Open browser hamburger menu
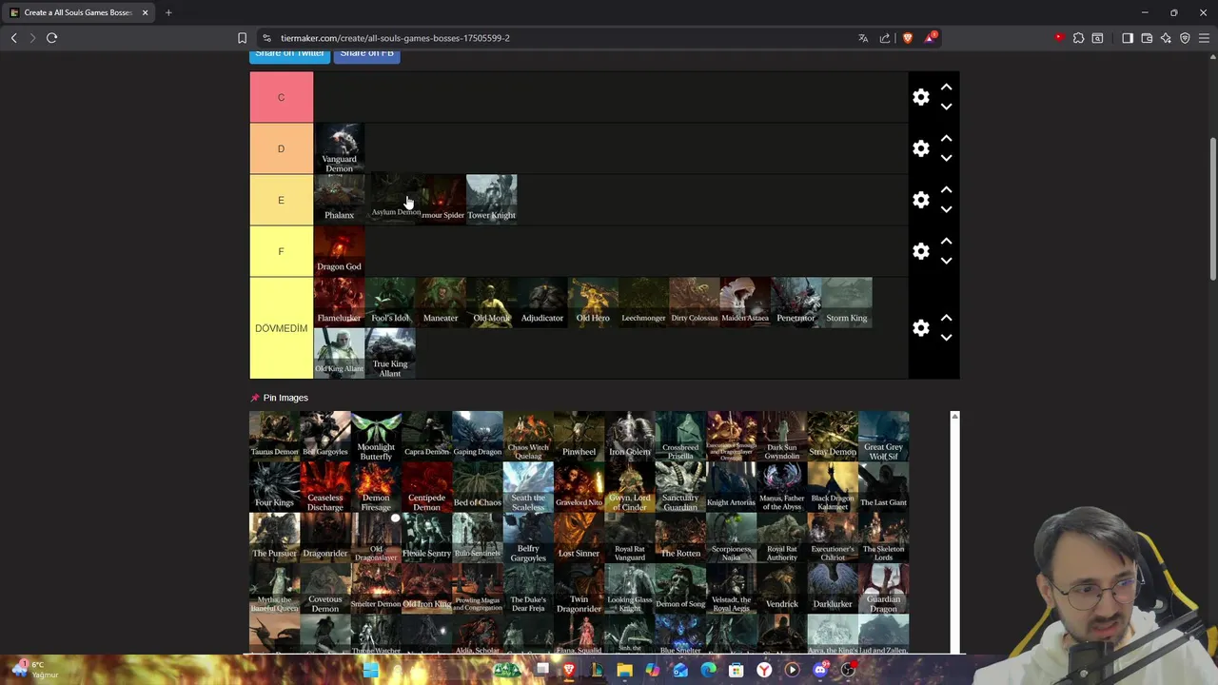The image size is (1218, 685). pyautogui.click(x=1205, y=38)
